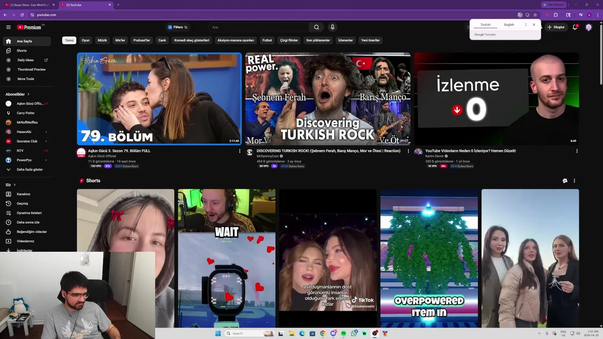603x339 pixels.
Task: Open more options for Kerim Demir video
Action: [577, 151]
